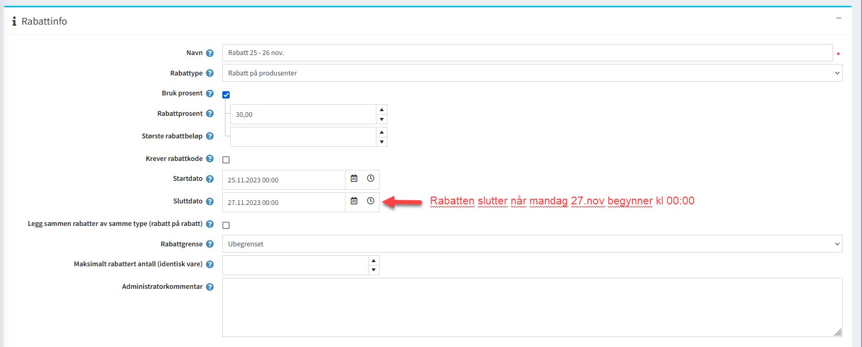This screenshot has width=862, height=347.
Task: Click inside the Administratorkommentar text area
Action: click(x=532, y=307)
